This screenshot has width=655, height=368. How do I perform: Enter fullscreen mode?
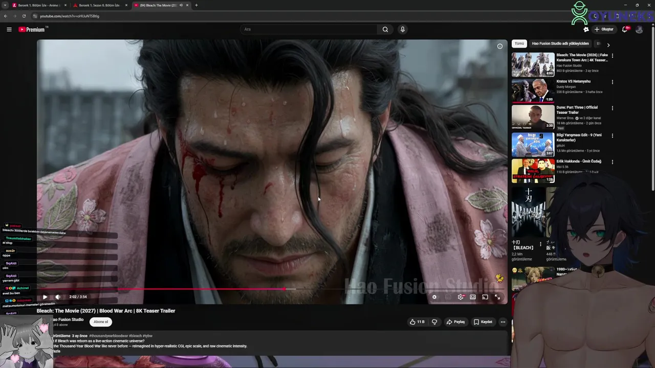497,297
